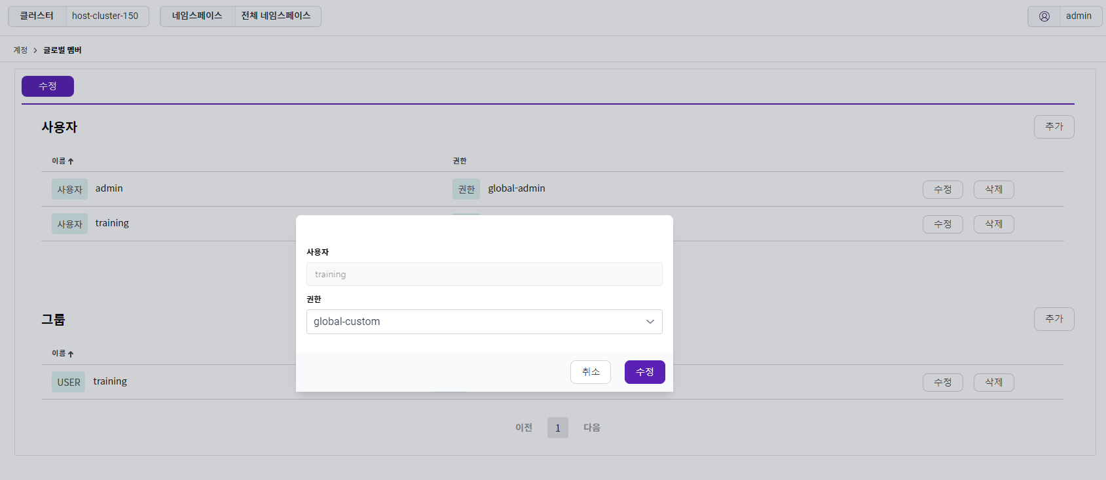Click the 권한 badge beside global-admin
The width and height of the screenshot is (1106, 480).
(466, 190)
